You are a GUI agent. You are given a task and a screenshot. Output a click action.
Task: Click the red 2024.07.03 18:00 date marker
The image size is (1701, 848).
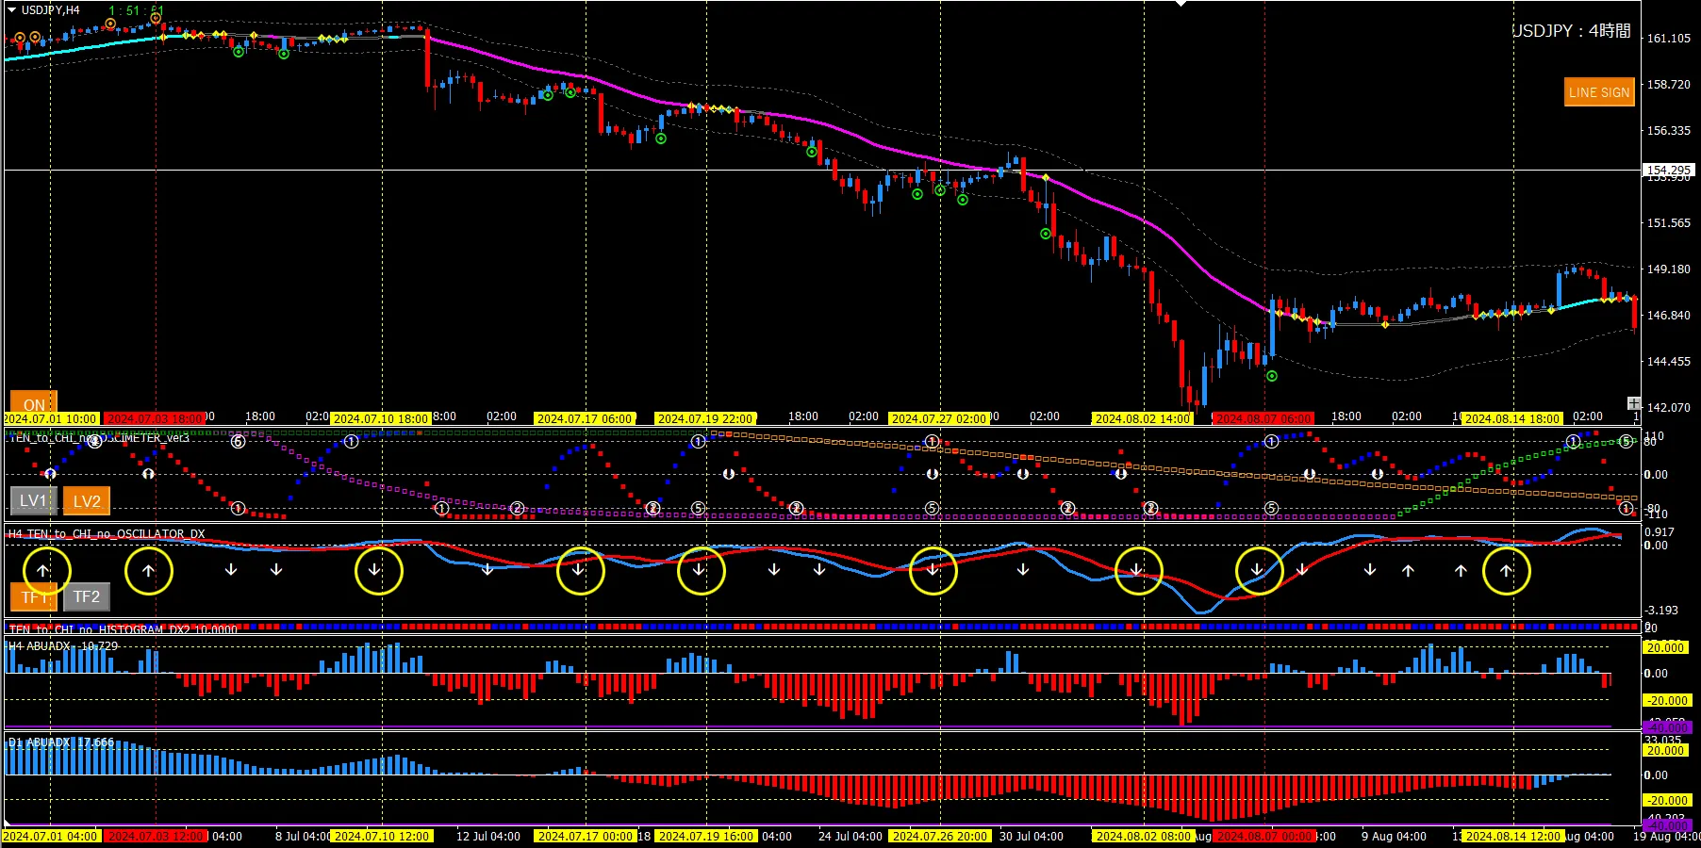point(156,418)
